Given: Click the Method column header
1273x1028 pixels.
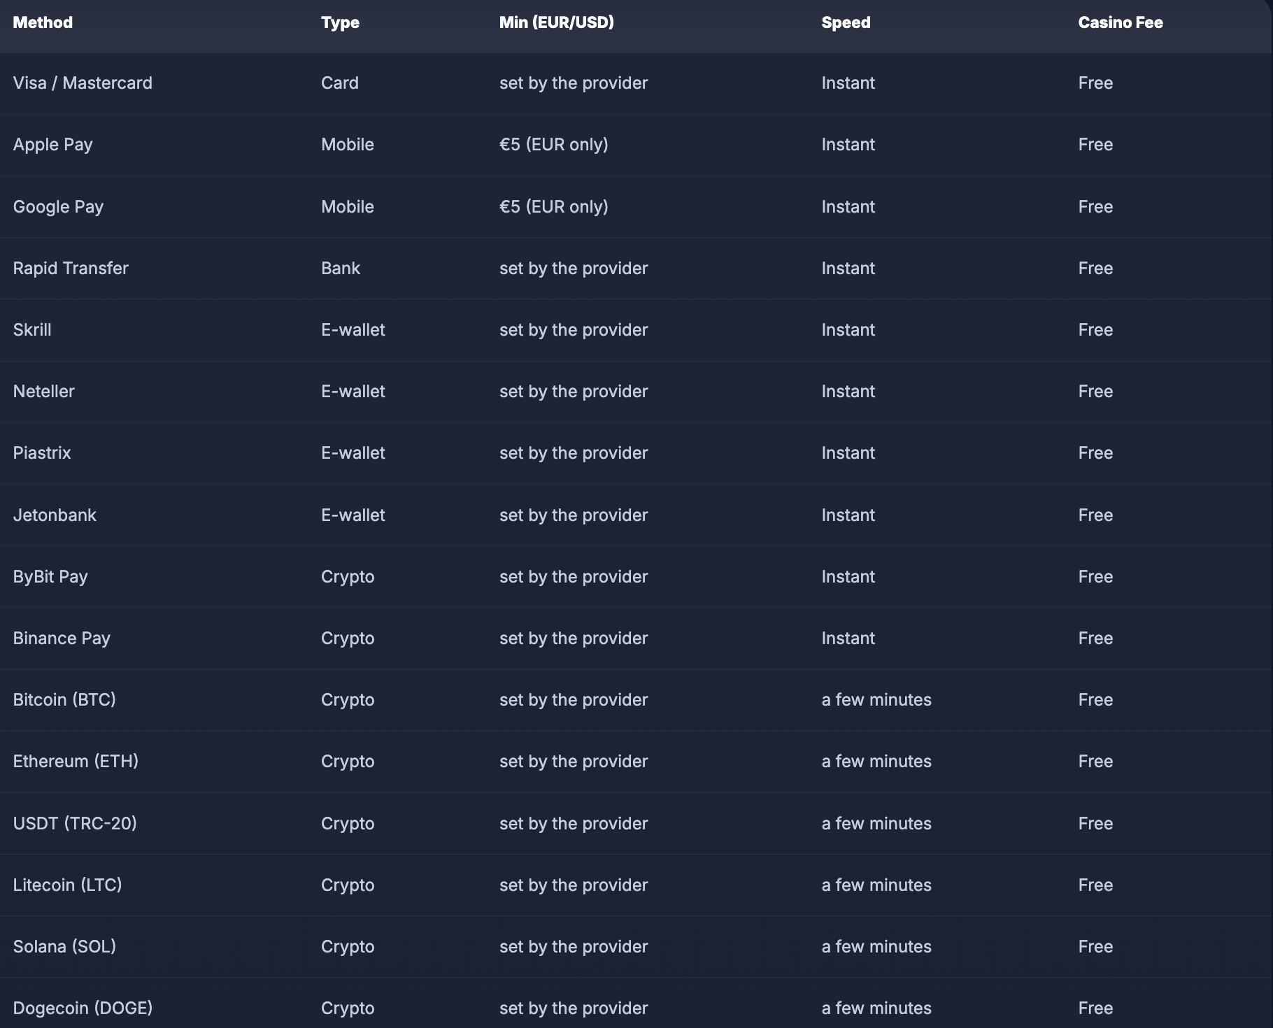Looking at the screenshot, I should (x=43, y=22).
